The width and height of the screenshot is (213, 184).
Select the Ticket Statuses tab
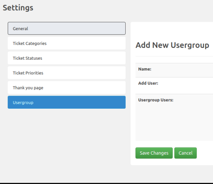pyautogui.click(x=67, y=58)
